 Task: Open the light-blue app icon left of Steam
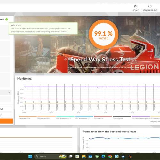[x=117, y=156]
